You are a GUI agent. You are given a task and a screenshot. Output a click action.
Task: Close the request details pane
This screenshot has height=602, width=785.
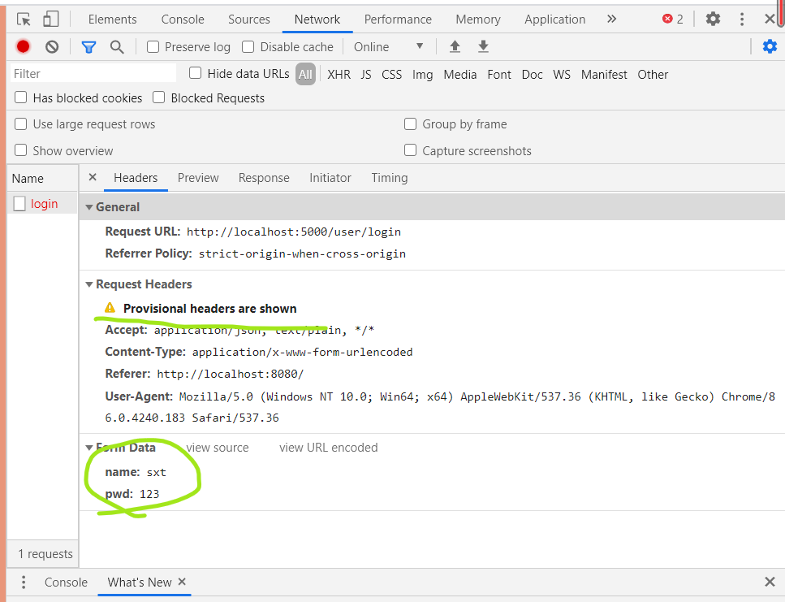point(92,177)
